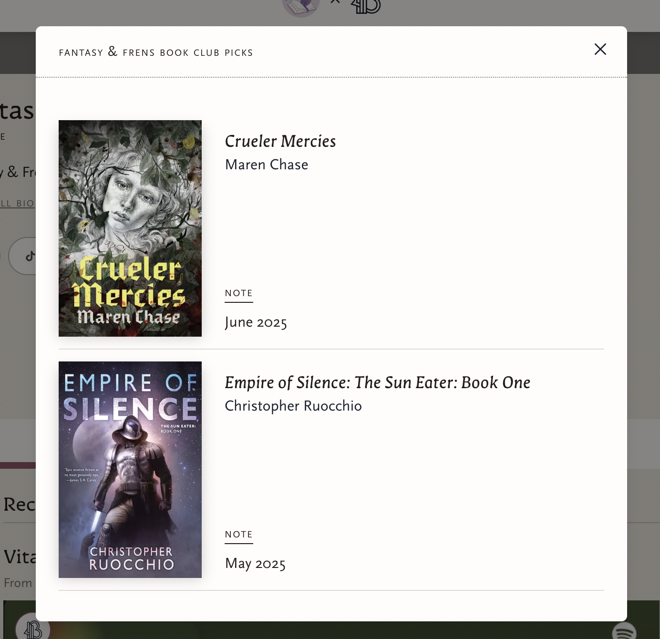660x639 pixels.
Task: Click Empire of Silence: The Sun Eater title
Action: 378,382
